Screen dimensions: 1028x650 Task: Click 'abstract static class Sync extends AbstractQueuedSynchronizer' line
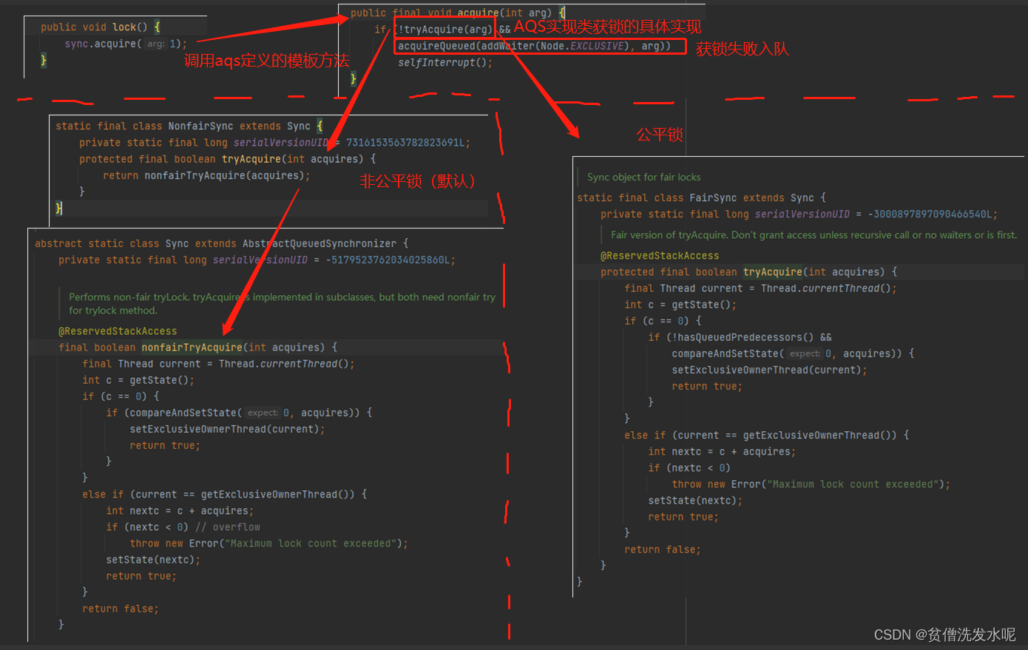(x=221, y=243)
